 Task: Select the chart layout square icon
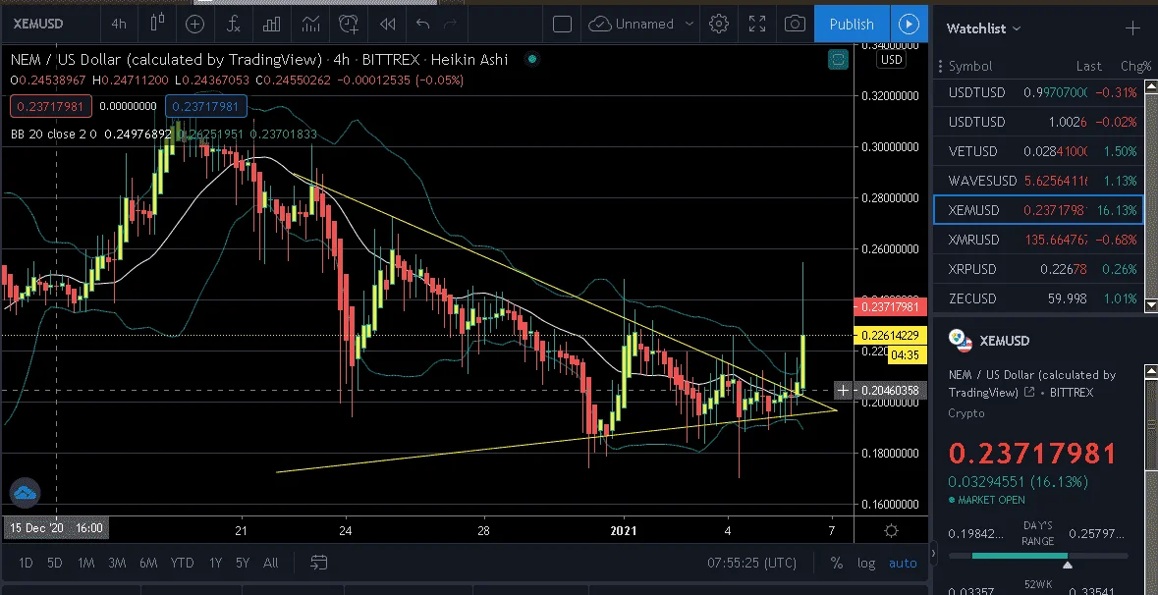click(x=562, y=24)
